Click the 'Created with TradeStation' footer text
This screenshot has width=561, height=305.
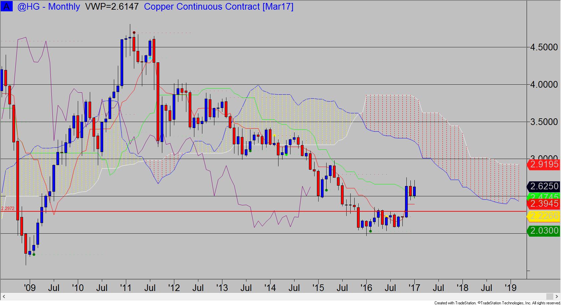(497, 303)
